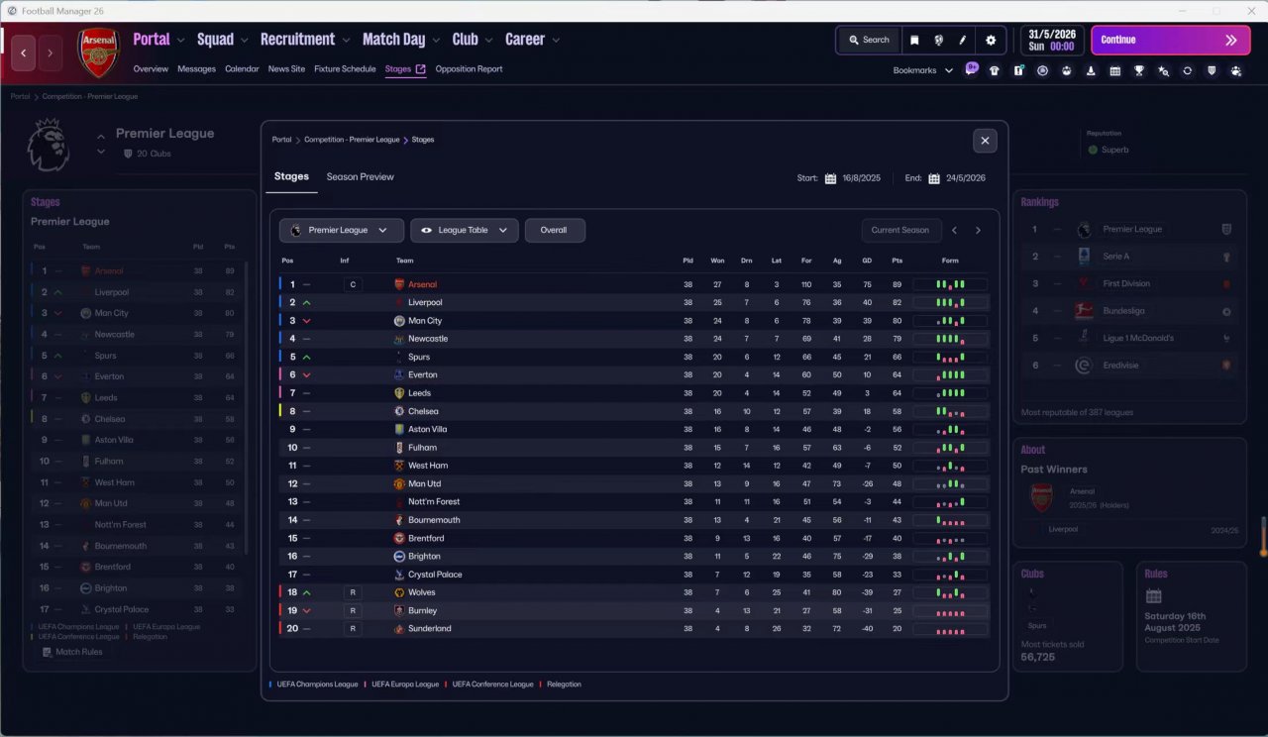Click the Man City badge in the league table
The height and width of the screenshot is (737, 1268).
coord(399,321)
